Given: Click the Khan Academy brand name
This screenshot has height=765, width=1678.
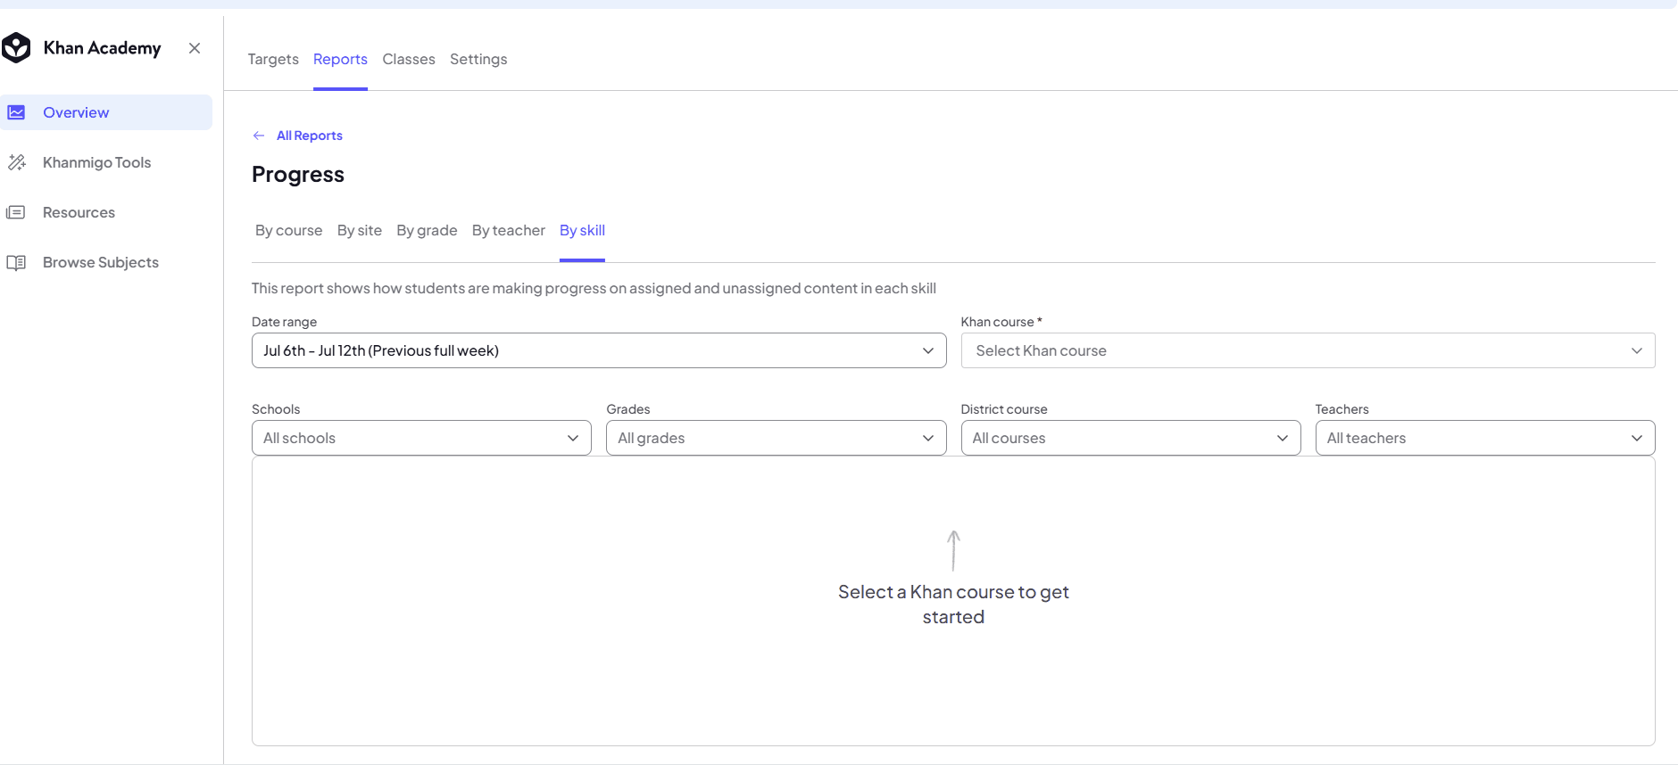Looking at the screenshot, I should click(x=103, y=48).
